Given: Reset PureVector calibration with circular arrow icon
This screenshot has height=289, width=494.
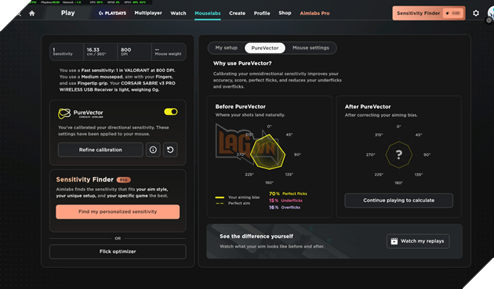Looking at the screenshot, I should 170,150.
